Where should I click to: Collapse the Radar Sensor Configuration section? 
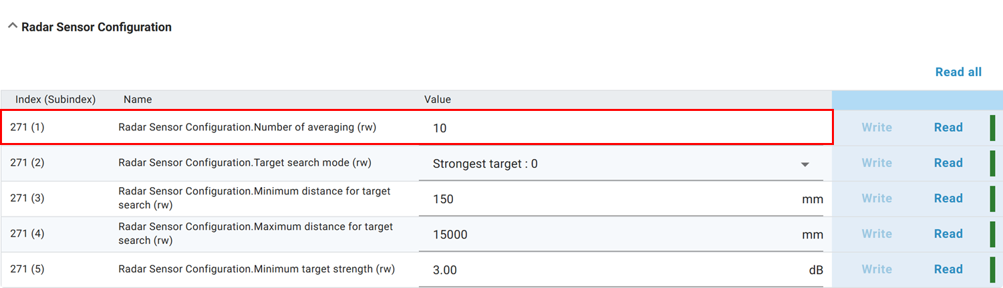point(12,26)
